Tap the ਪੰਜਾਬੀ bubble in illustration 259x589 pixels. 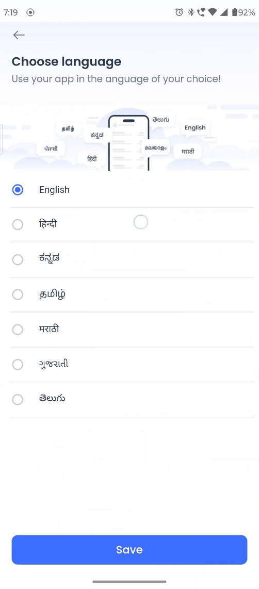tap(51, 149)
